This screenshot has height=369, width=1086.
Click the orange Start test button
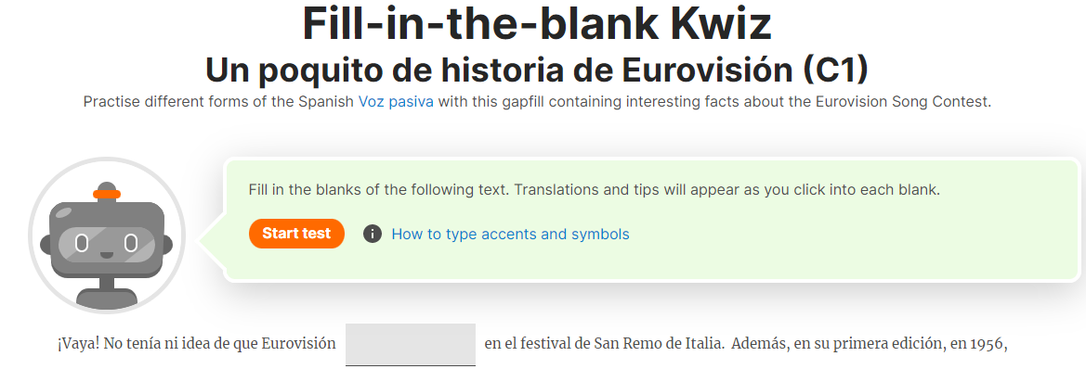pos(296,234)
